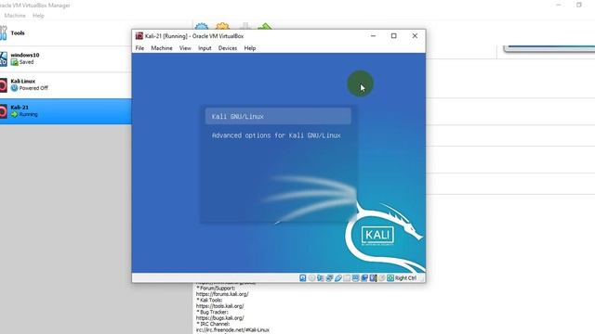Screen dimensions: 595x334
Task: Click the 'Powered Off' status text
Action: click(33, 88)
